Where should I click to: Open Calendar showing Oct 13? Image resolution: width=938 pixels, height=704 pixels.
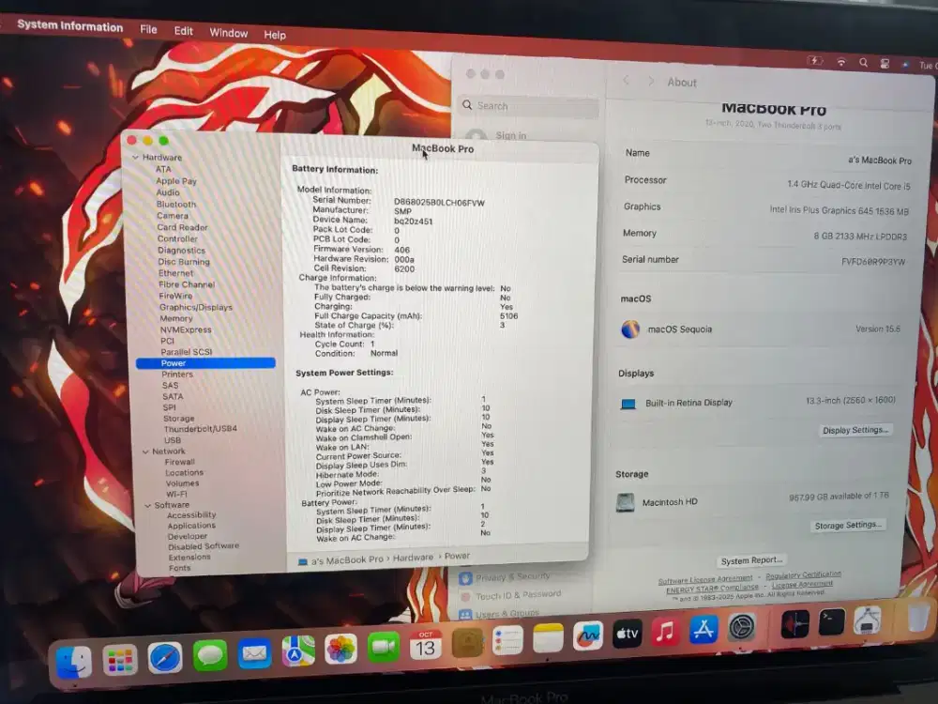(x=425, y=646)
